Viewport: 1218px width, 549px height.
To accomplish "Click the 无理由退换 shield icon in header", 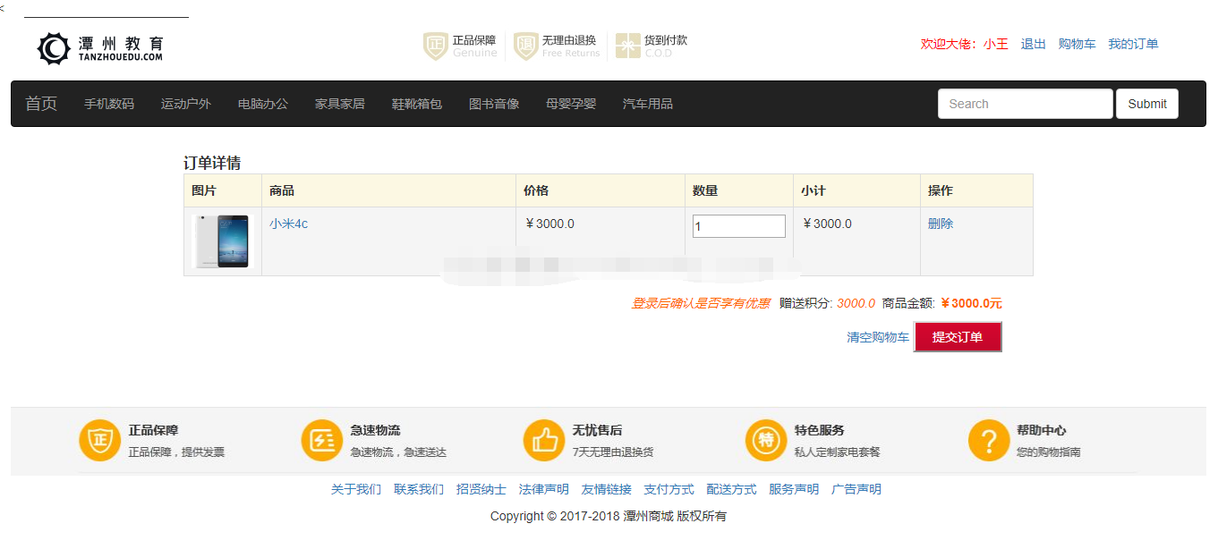I will pos(526,46).
